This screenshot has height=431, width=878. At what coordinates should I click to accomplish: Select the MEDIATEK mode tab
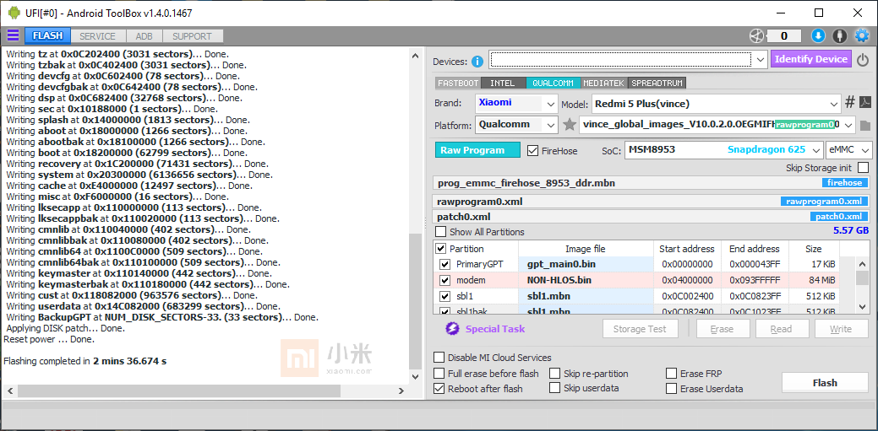pyautogui.click(x=604, y=83)
